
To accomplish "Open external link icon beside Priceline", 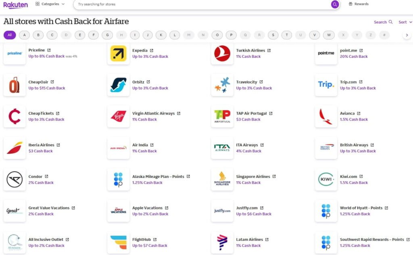I will pos(49,50).
